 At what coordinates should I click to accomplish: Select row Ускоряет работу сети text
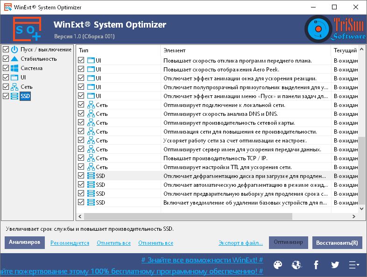coord(235,141)
